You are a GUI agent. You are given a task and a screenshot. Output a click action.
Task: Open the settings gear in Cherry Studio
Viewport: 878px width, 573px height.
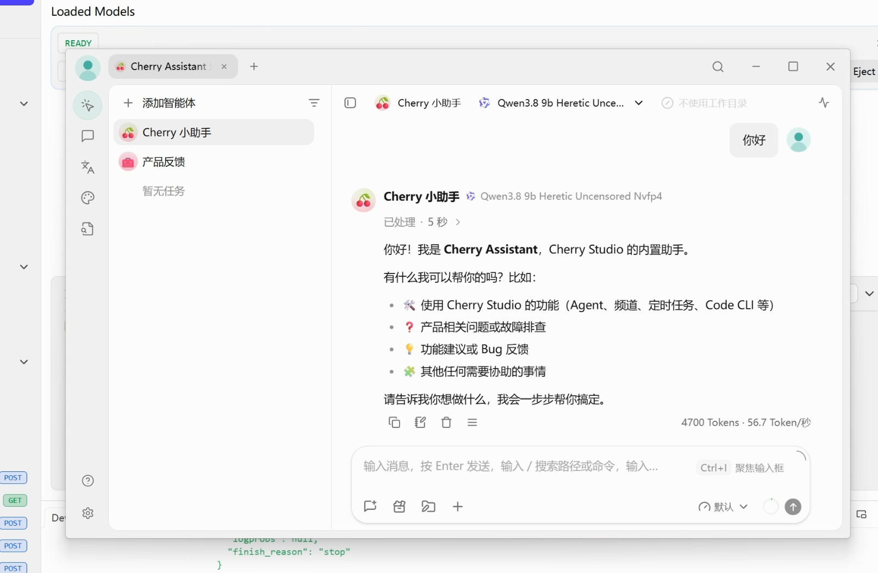pyautogui.click(x=88, y=513)
